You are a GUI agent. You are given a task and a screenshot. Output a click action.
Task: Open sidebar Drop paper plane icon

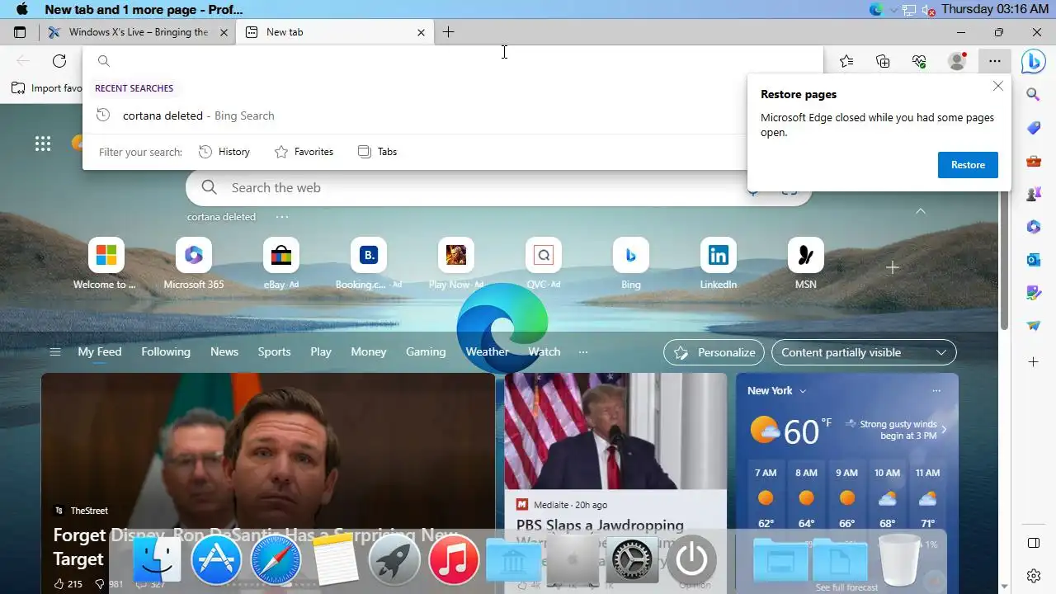coord(1033,326)
